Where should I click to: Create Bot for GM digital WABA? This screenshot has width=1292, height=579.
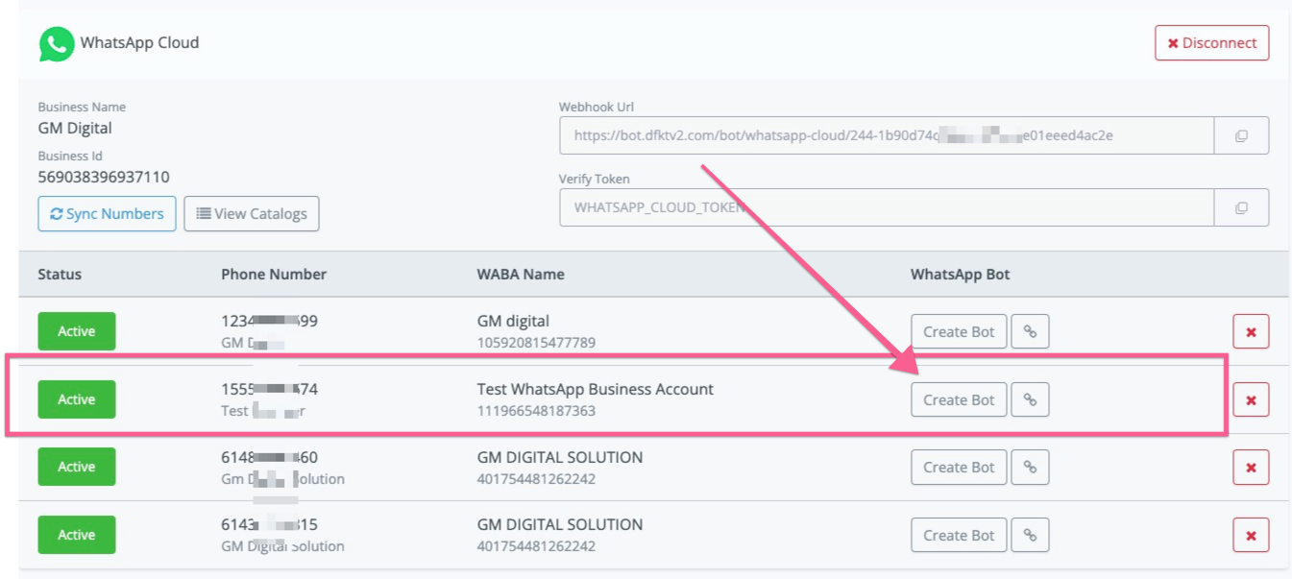(x=959, y=331)
